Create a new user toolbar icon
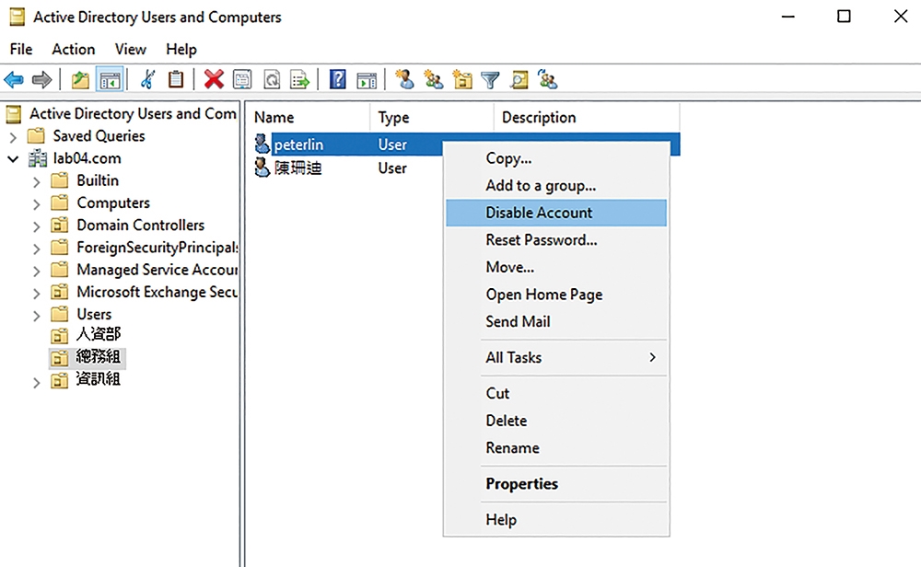 pyautogui.click(x=404, y=79)
